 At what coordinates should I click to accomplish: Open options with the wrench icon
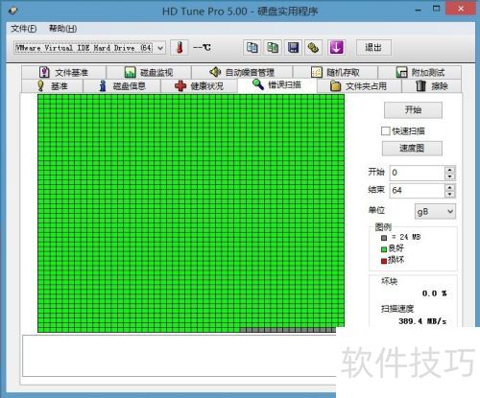(313, 48)
